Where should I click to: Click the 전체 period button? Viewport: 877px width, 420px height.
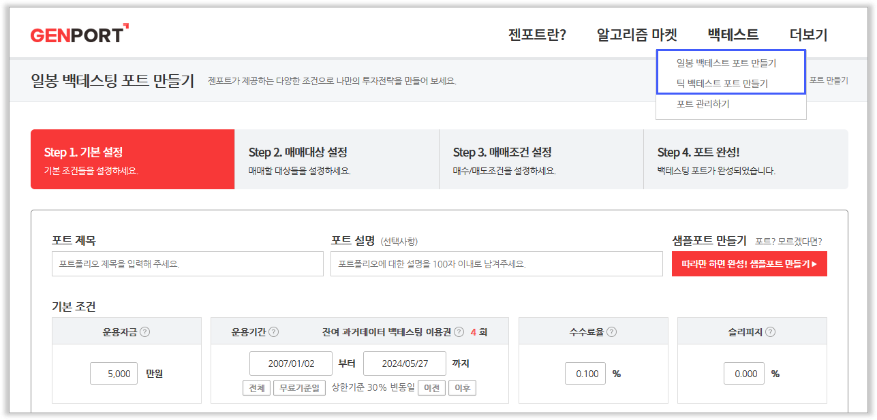[x=256, y=388]
